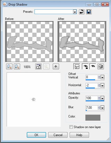Click the proof eye icon button

tap(93, 66)
